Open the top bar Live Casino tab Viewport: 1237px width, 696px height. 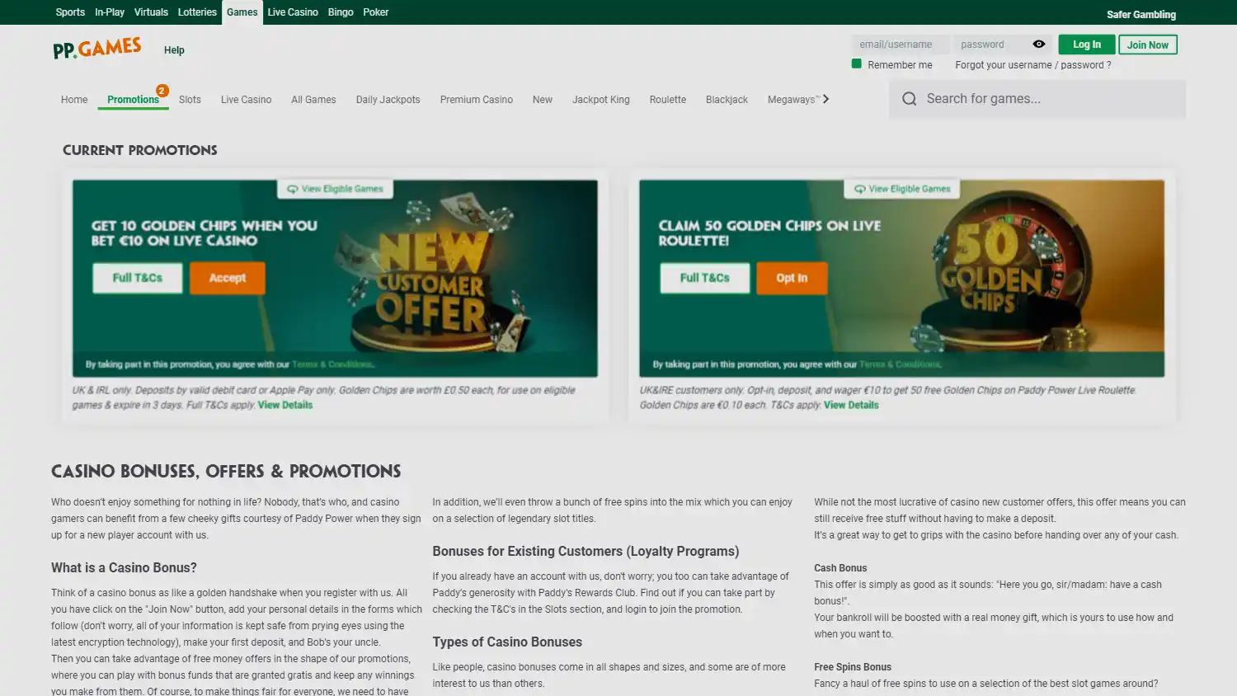point(293,12)
